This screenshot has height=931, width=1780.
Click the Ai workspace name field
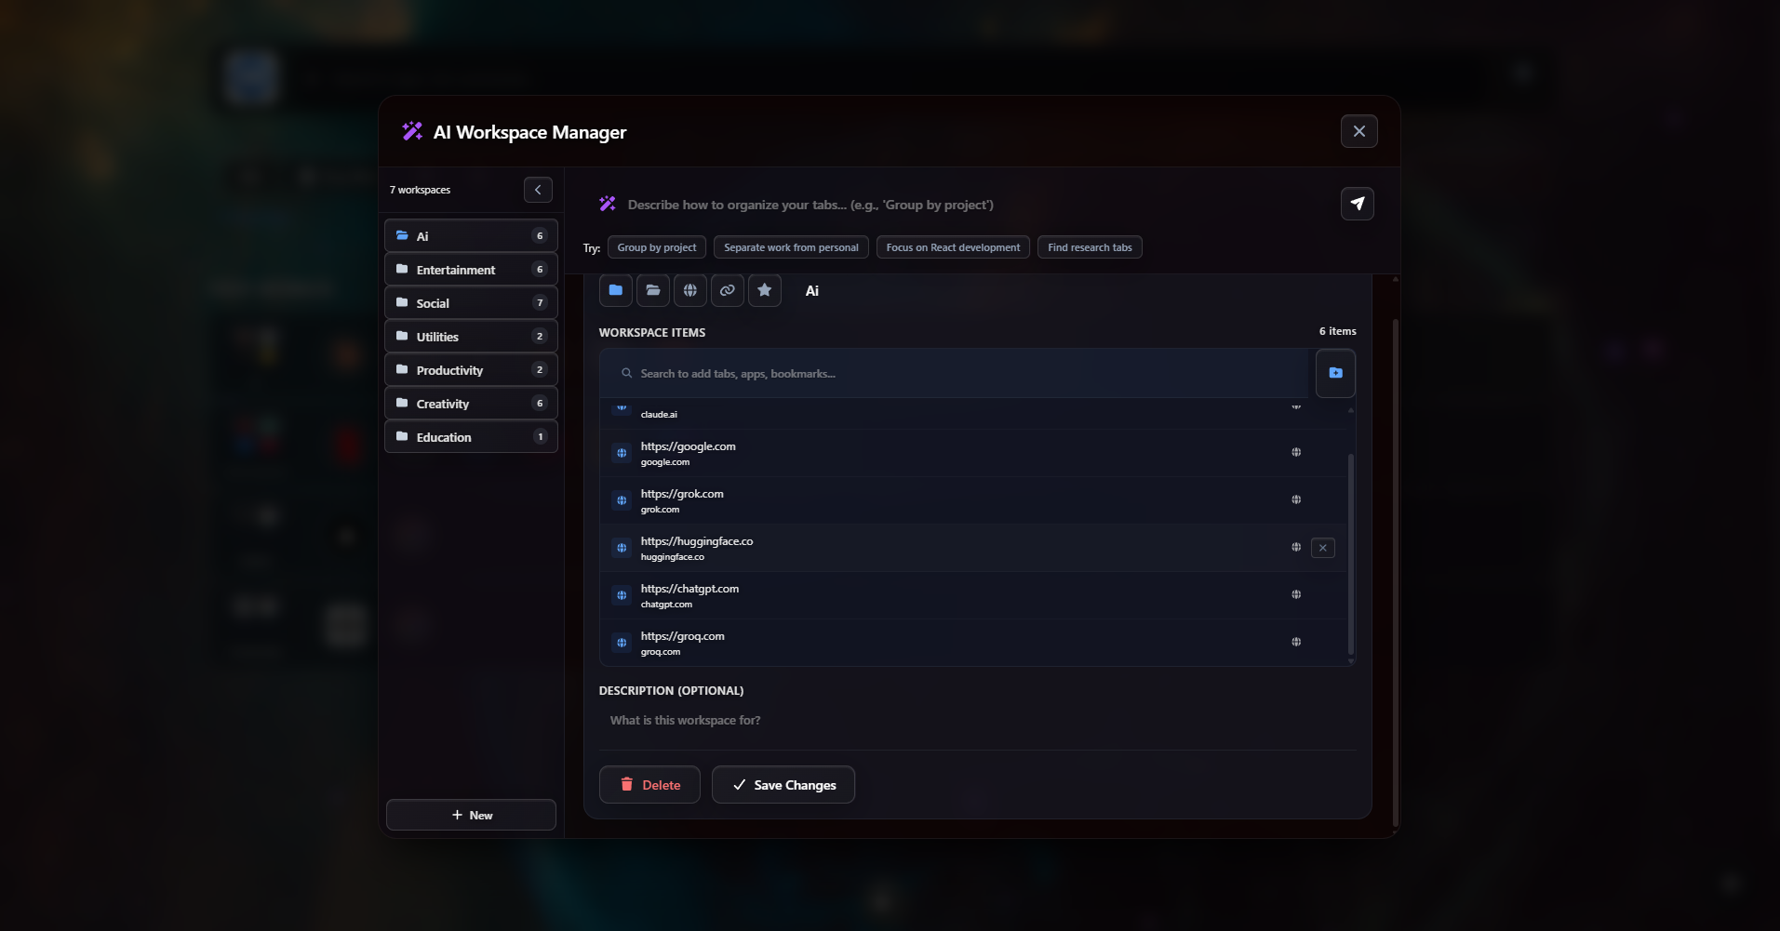(x=1075, y=291)
